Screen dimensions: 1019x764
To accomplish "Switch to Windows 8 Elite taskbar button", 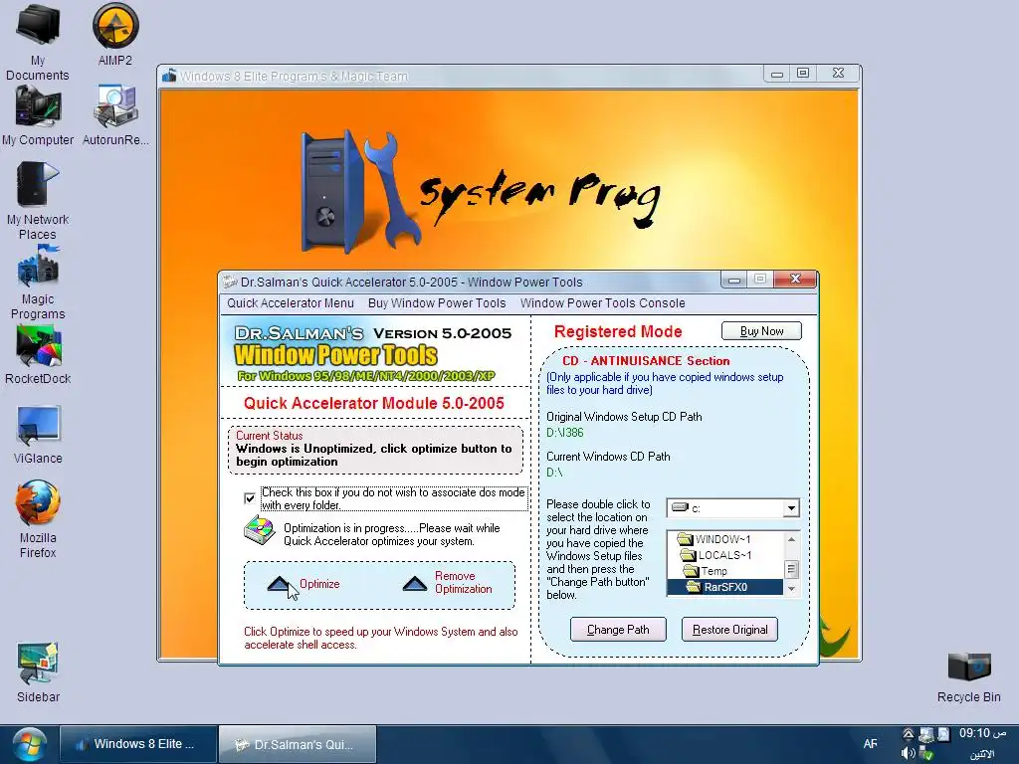I will (137, 744).
